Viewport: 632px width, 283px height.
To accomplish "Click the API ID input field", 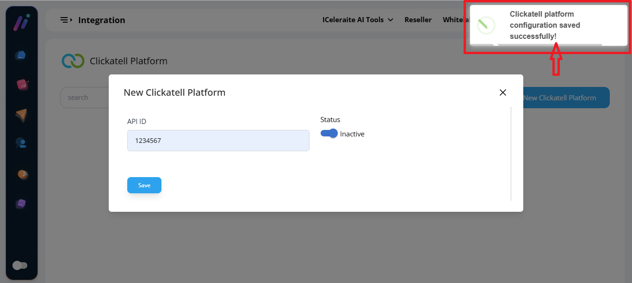I will 218,141.
